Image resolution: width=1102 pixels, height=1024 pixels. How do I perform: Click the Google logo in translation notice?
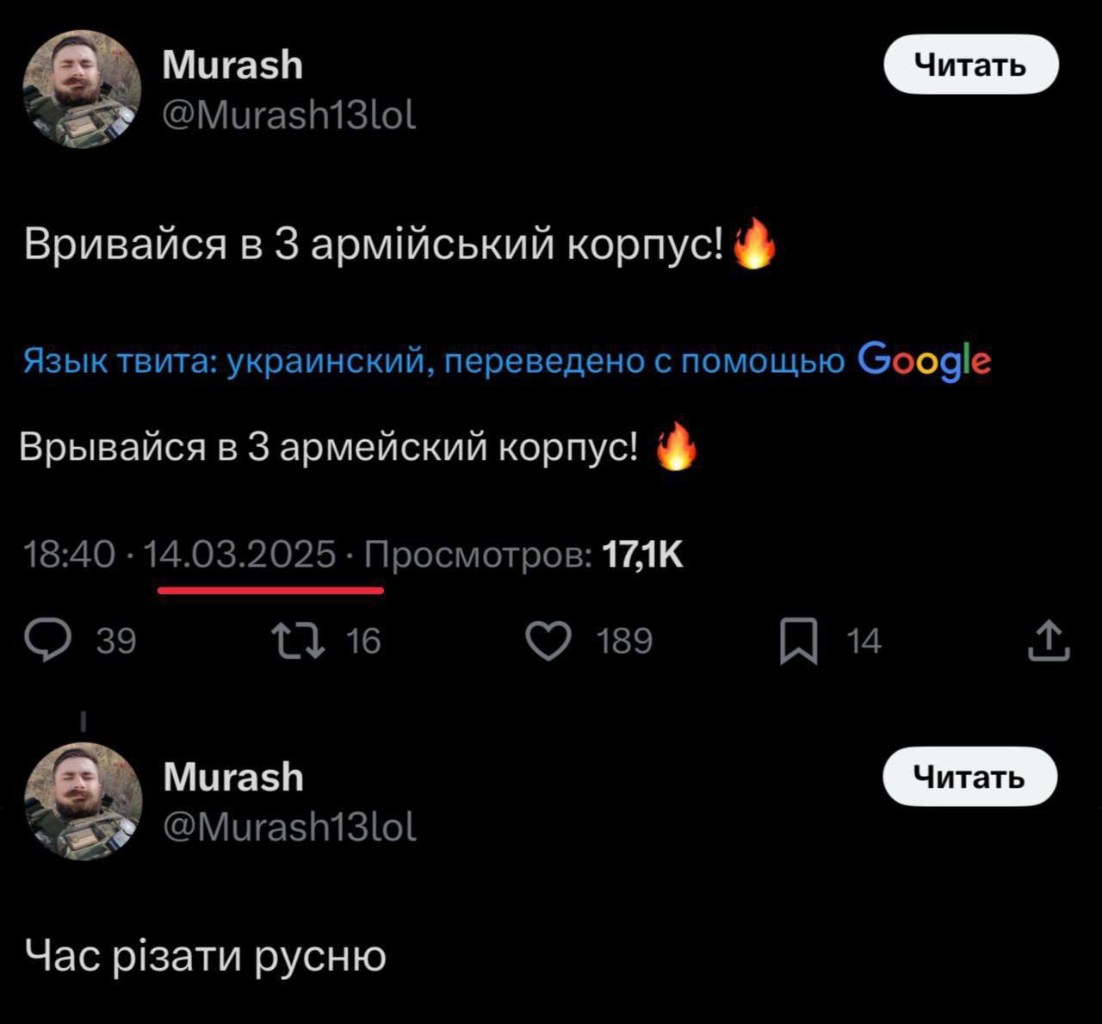point(924,361)
